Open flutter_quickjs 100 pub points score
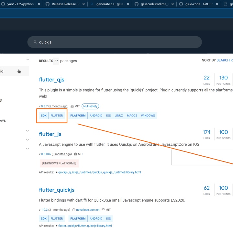Screen dimensions: 233x233 click(x=223, y=190)
